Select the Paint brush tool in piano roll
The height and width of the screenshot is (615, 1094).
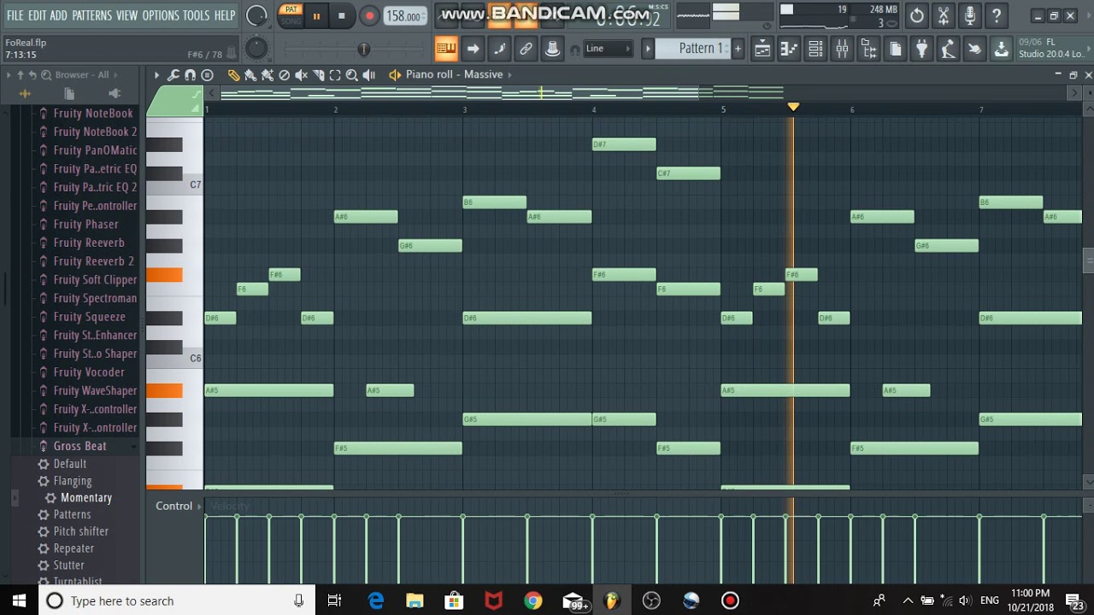click(250, 75)
